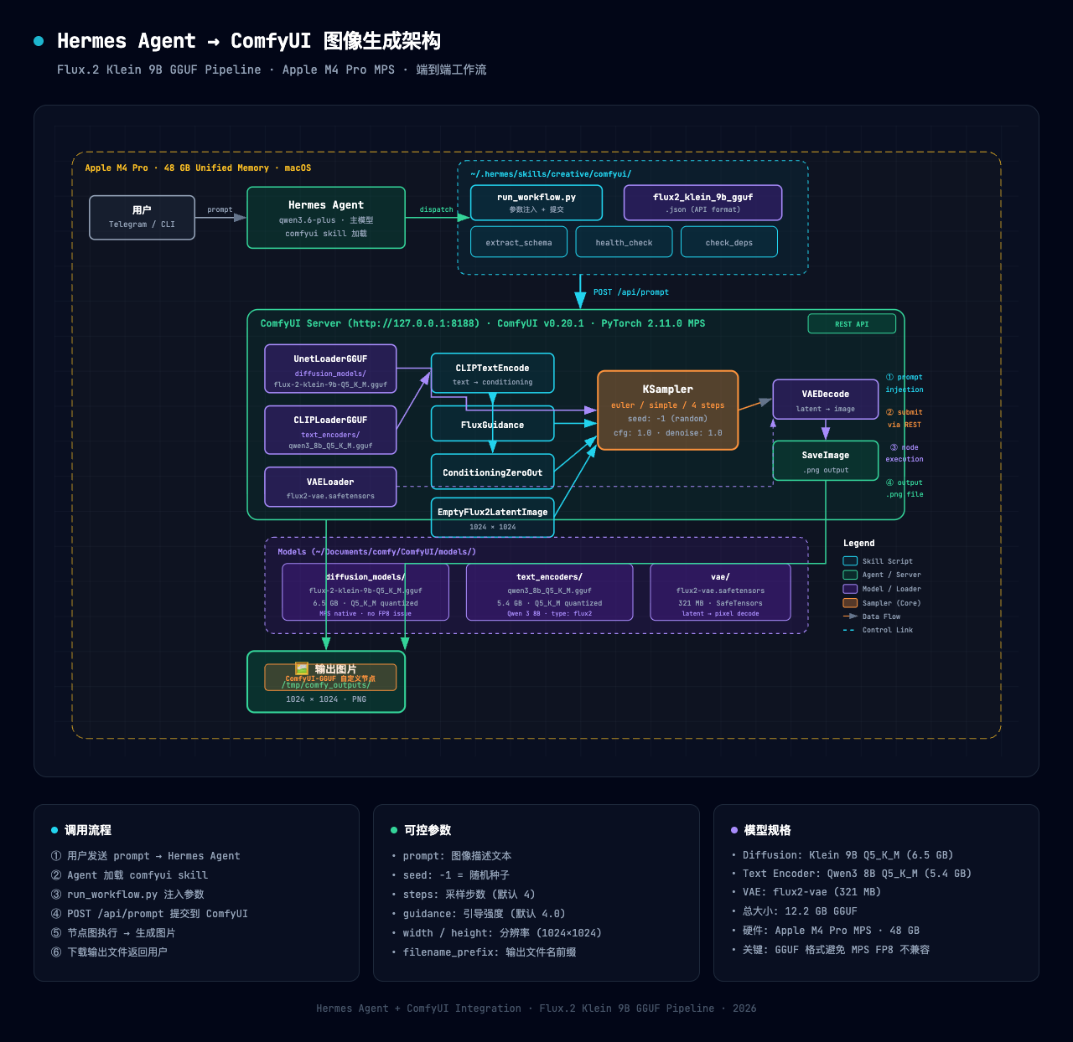Click the 可控参数 panel heading
1073x1042 pixels.
(428, 830)
